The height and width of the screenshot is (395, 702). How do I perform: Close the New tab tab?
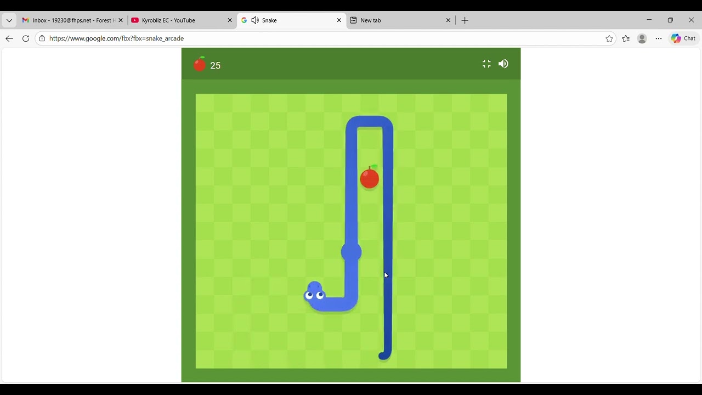coord(448,20)
